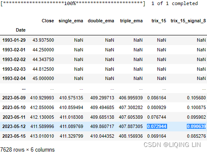Click Close value 44.250000

point(43,50)
